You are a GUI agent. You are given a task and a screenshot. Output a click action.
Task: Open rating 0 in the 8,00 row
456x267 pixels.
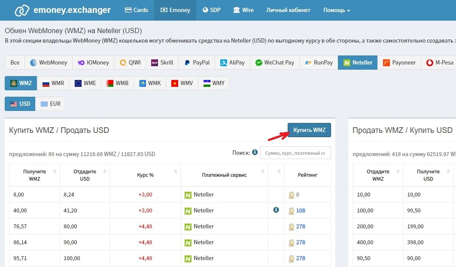click(298, 195)
